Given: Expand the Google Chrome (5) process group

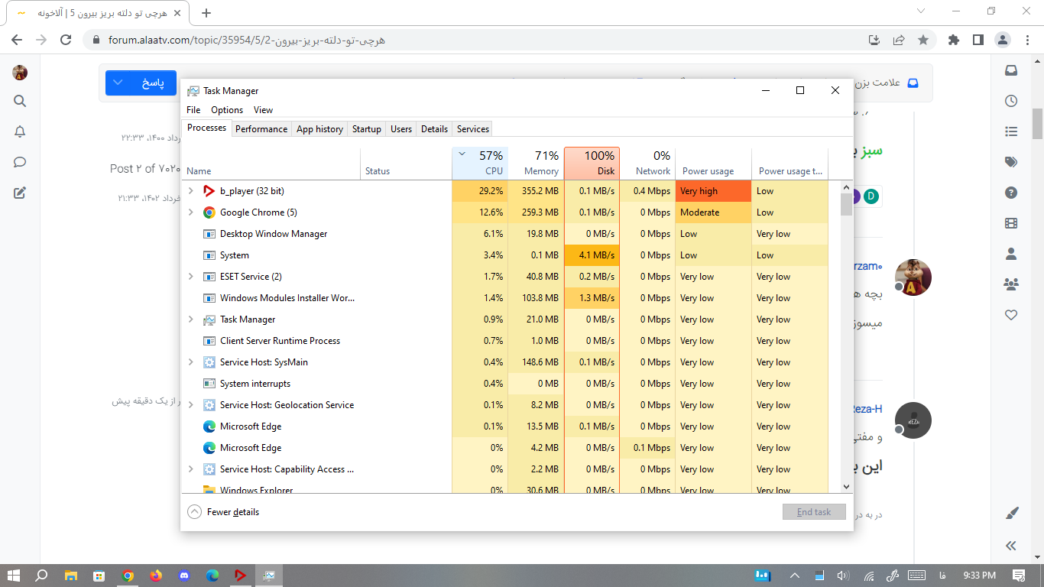Looking at the screenshot, I should 191,212.
